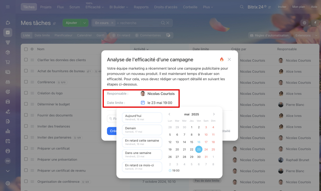The width and height of the screenshot is (321, 191).
Task: Open the Ajouter button dropdown arrow
Action: point(85,23)
